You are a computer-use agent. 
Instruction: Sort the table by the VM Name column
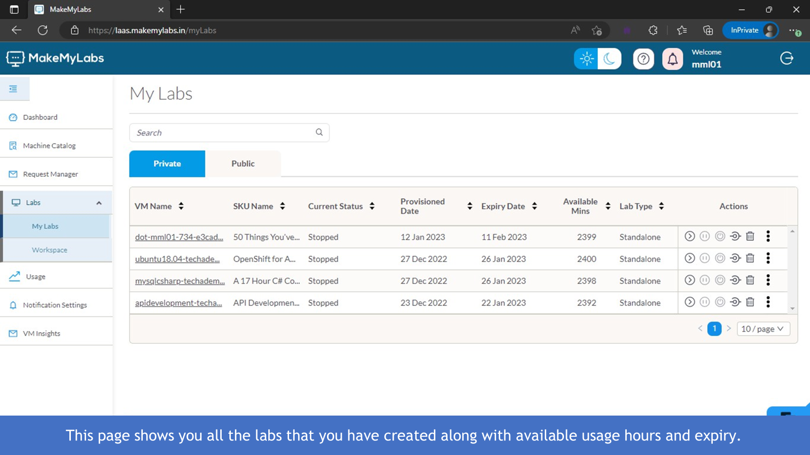[x=181, y=206]
